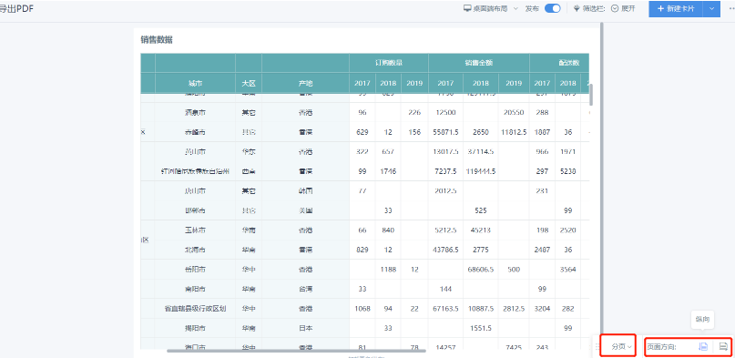This screenshot has width=735, height=358.
Task: Click the filter bar funnel icon
Action: click(577, 8)
